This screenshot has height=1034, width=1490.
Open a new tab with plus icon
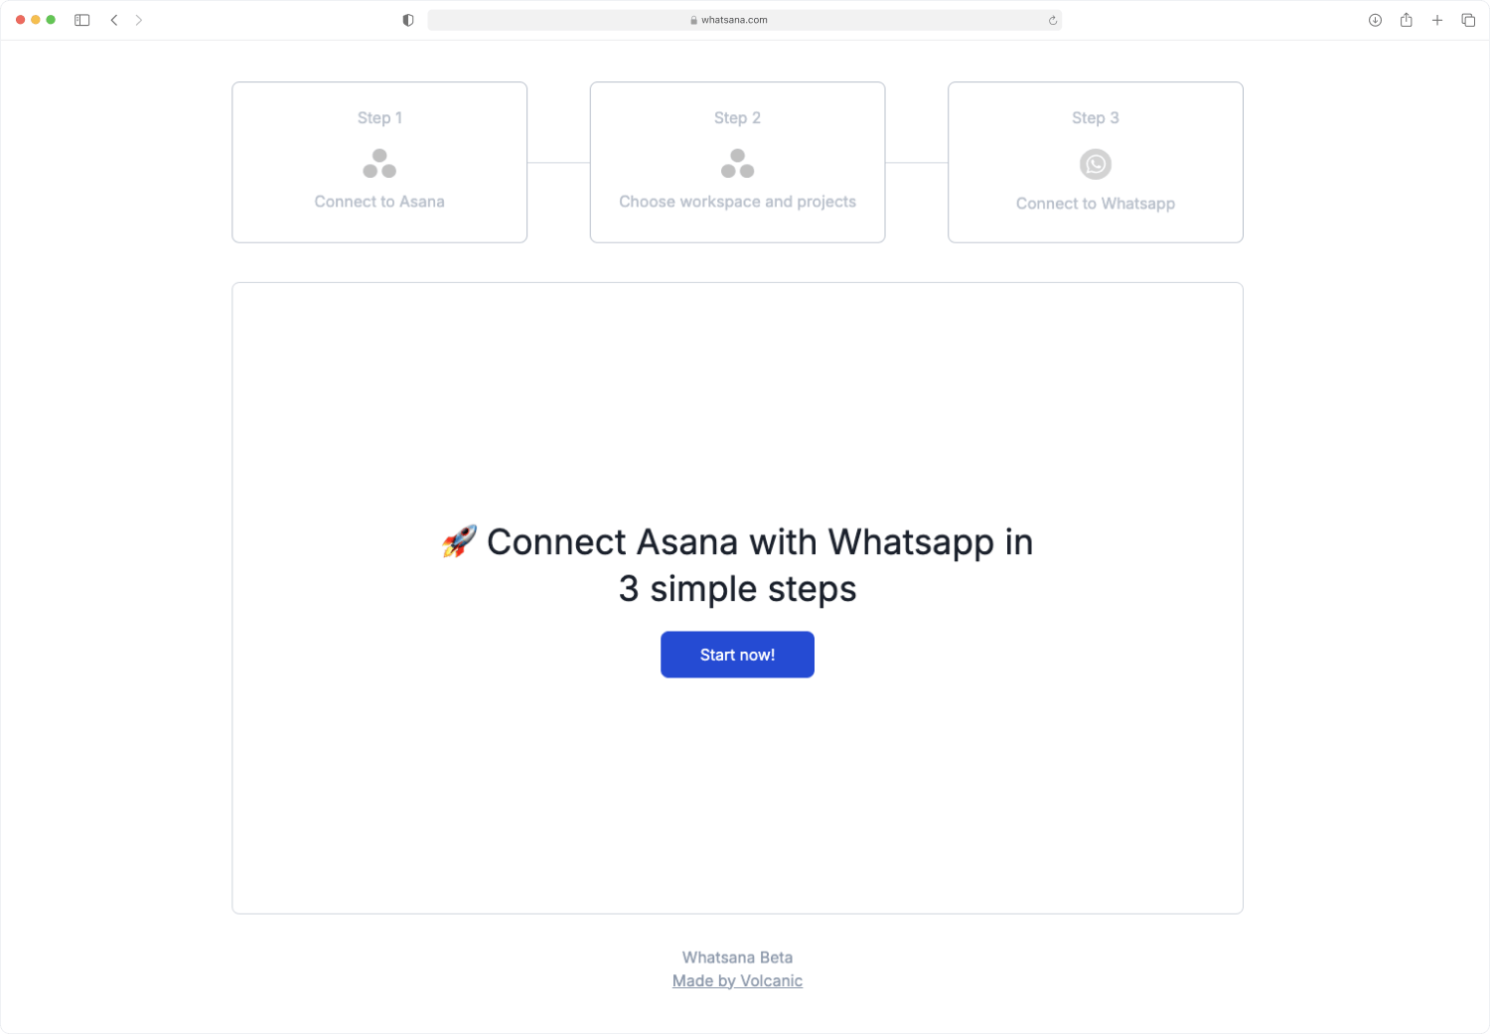pos(1437,20)
